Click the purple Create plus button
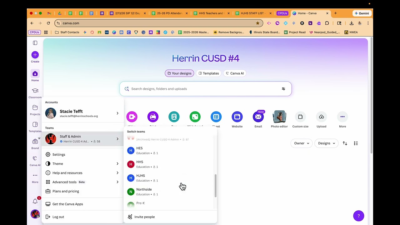 35,55
